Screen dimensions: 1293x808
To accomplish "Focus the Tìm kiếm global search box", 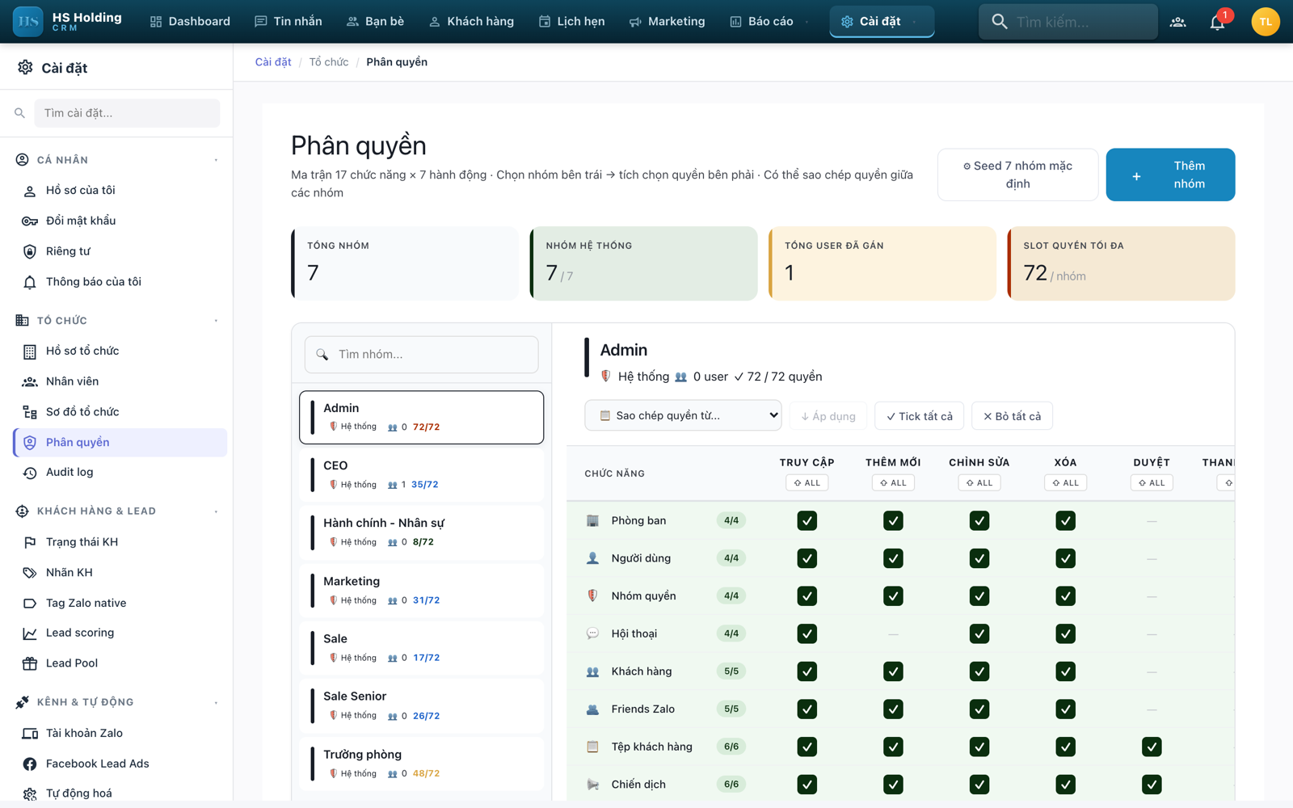I will pos(1068,22).
